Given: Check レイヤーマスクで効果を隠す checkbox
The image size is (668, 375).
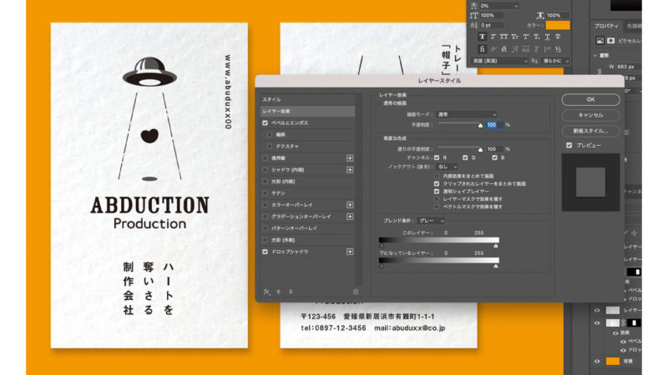Looking at the screenshot, I should 437,199.
